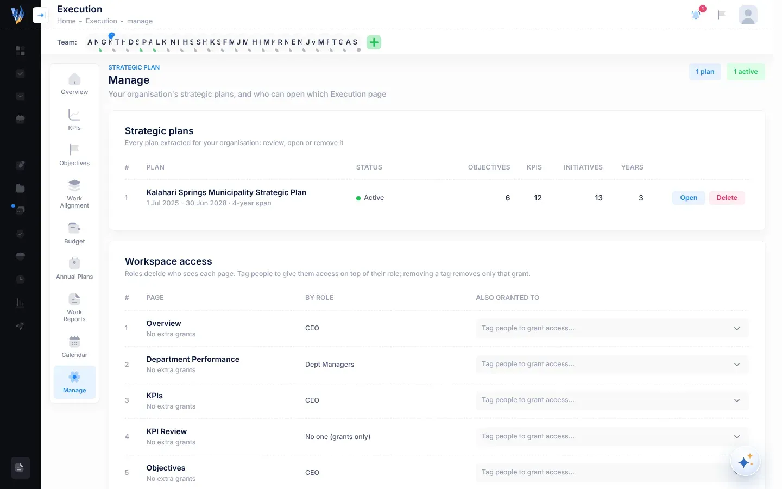Select "Kalahari Springs Municipality Strategic Plan" title

click(226, 192)
